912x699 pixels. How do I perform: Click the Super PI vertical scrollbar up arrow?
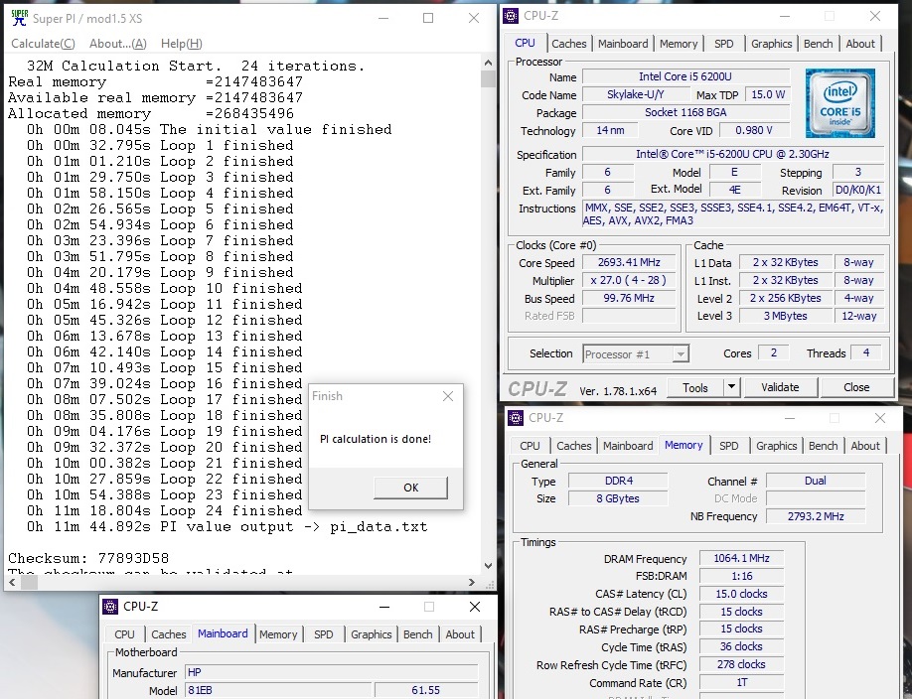pyautogui.click(x=488, y=63)
